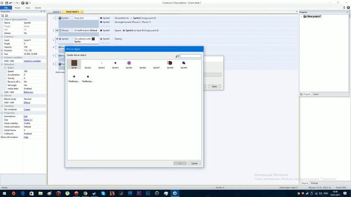Switch to the Layout 1 tab
The width and height of the screenshot is (351, 197).
[56, 11]
